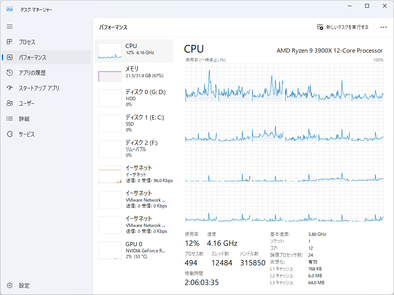Run a new task with 新しいタスクを実行する
394x295 pixels.
[x=342, y=27]
